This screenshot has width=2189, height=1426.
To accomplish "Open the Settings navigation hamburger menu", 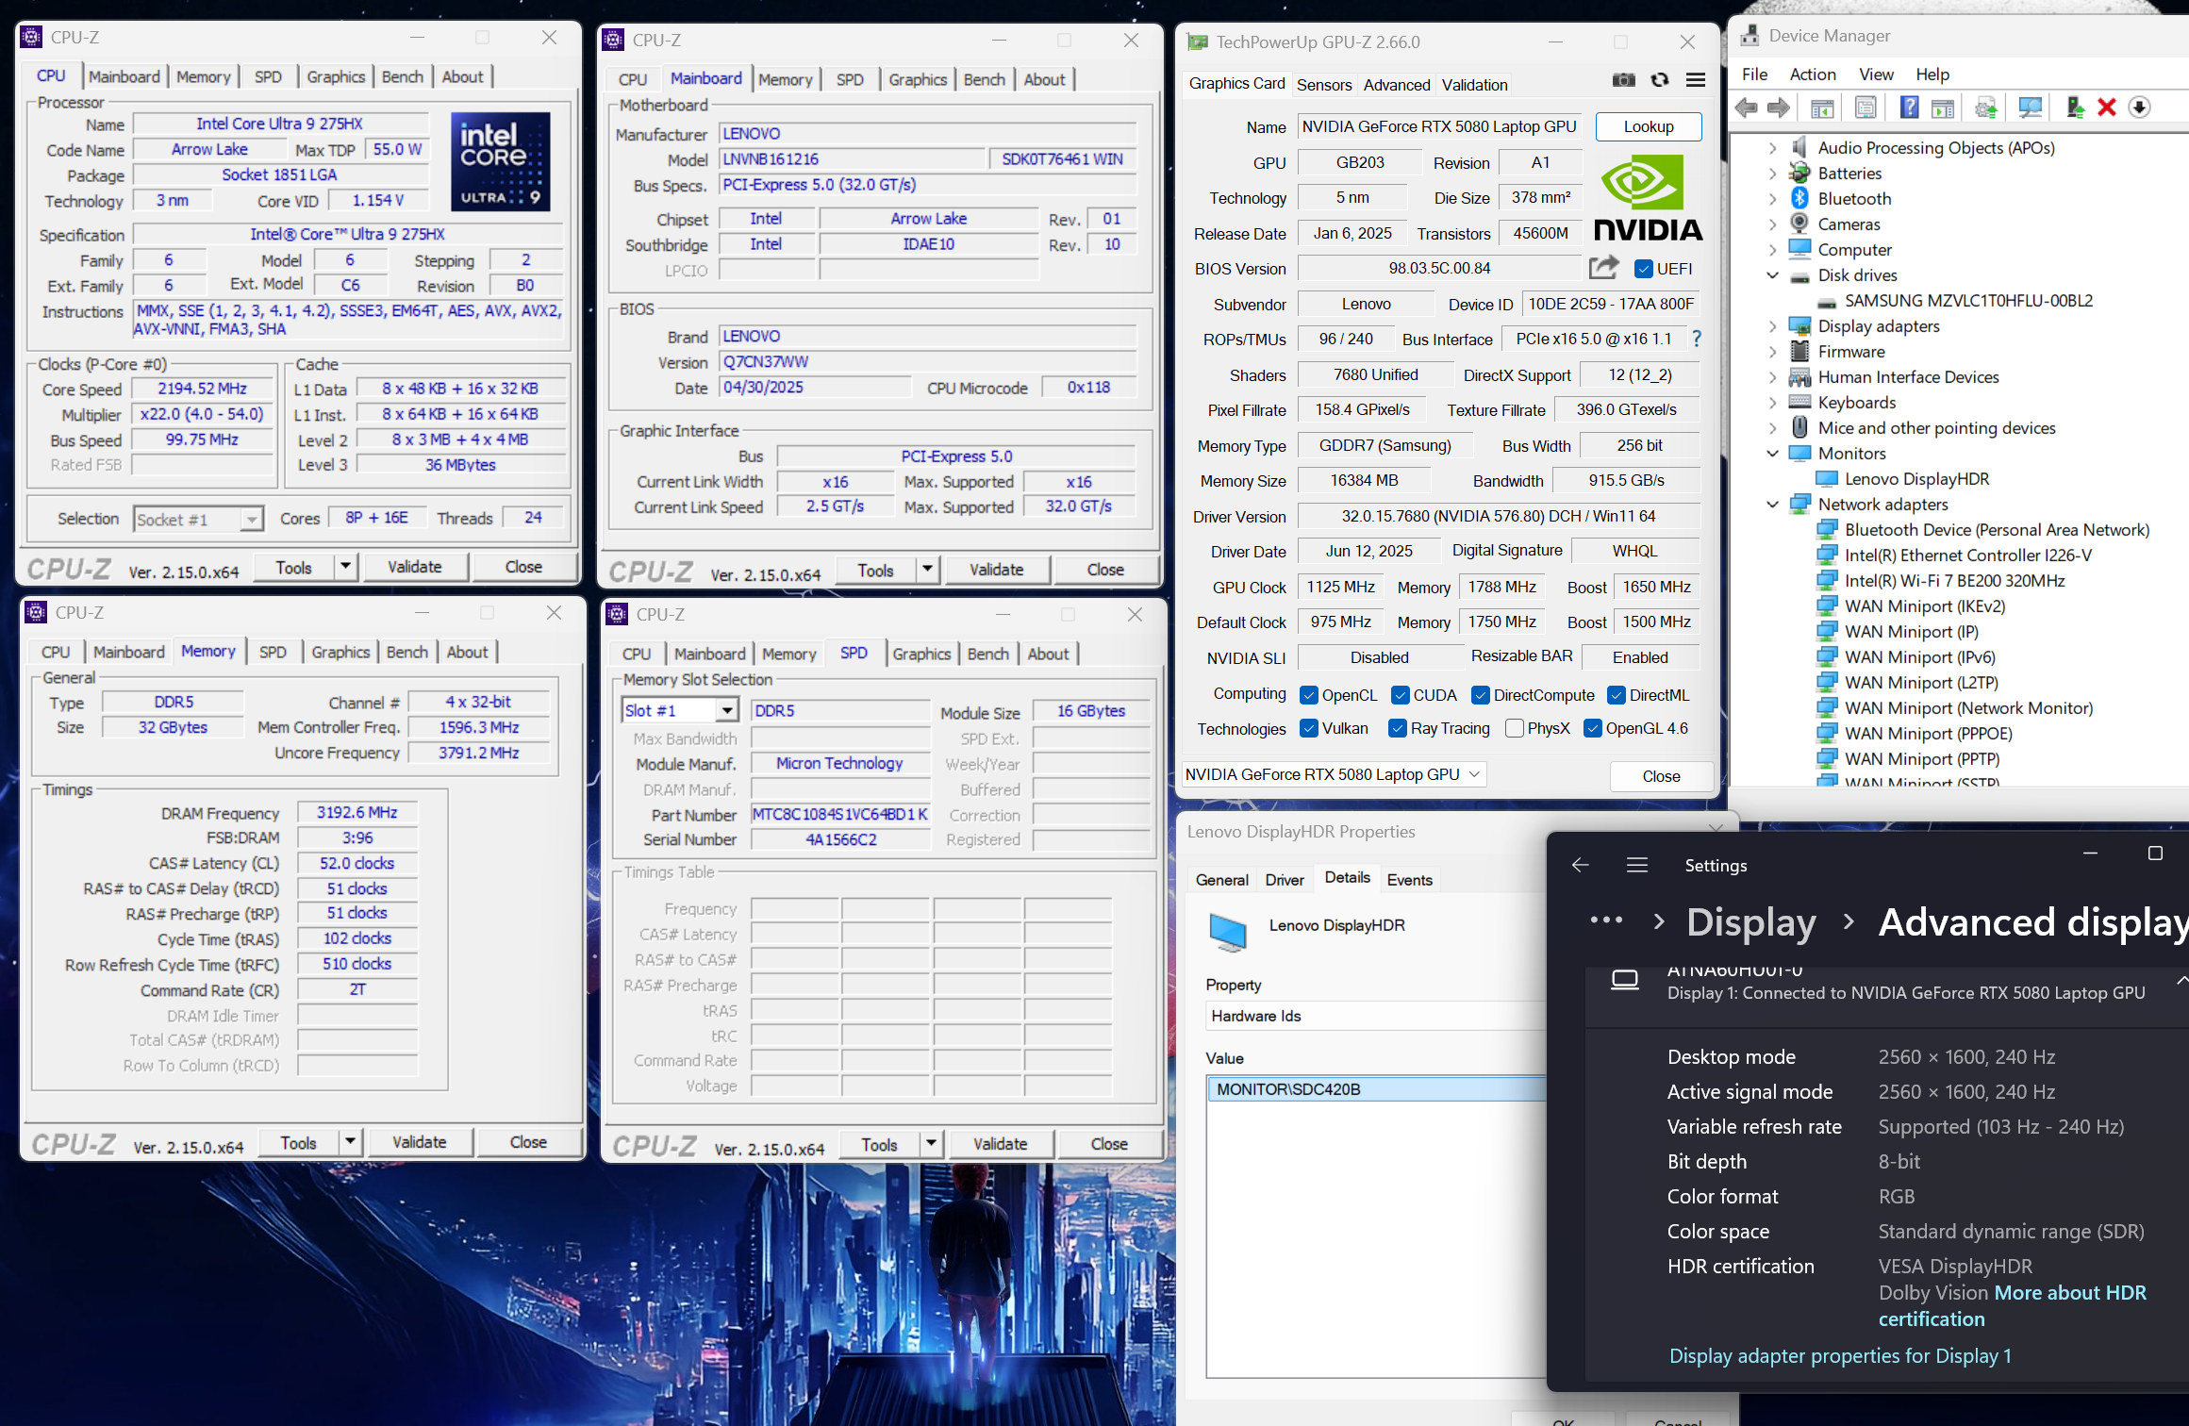I will coord(1637,865).
